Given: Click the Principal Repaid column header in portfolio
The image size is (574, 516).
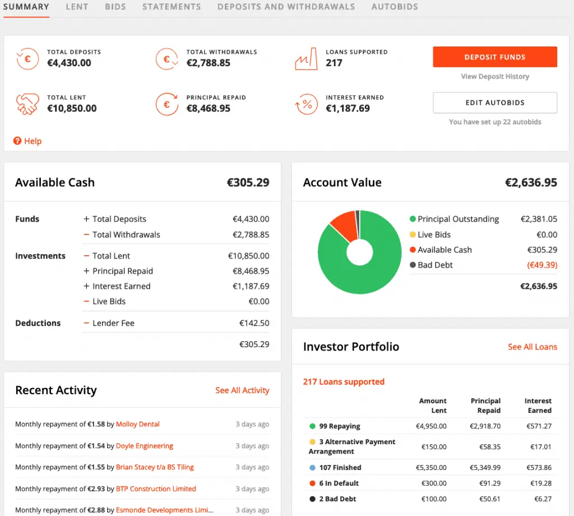Looking at the screenshot, I should tap(485, 406).
